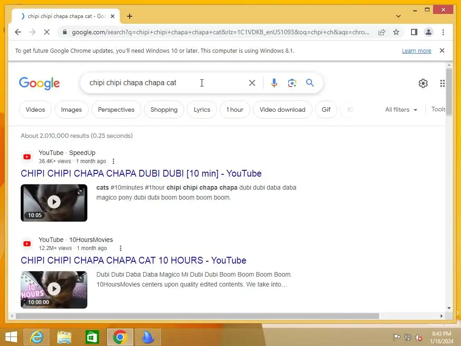Image resolution: width=461 pixels, height=346 pixels.
Task: Open the Learn more link
Action: point(416,51)
